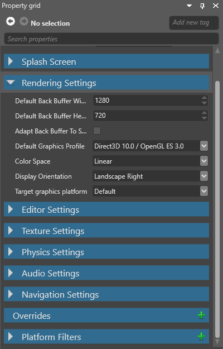223x349 pixels.
Task: Decrease Default Back Buffer Height value
Action: (205, 118)
